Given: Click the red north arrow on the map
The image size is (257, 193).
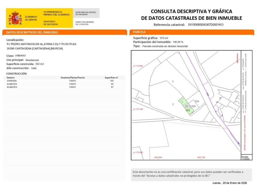Looking at the screenshot, I should pos(236,57).
